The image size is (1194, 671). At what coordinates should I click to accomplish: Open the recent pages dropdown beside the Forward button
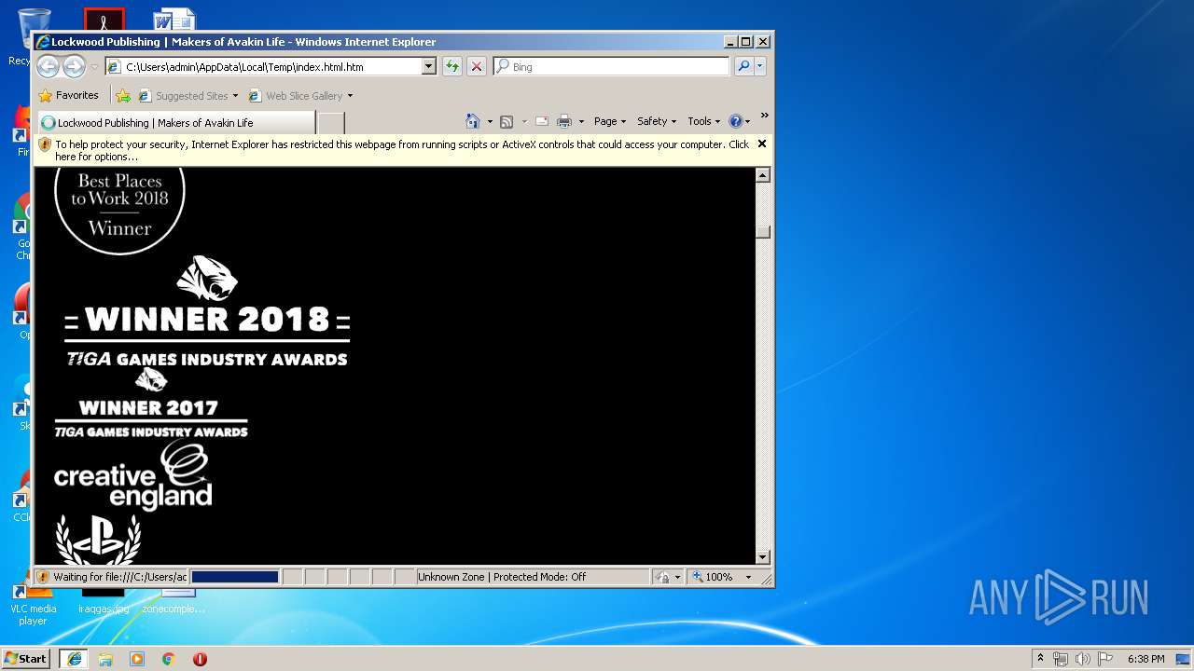[x=94, y=67]
